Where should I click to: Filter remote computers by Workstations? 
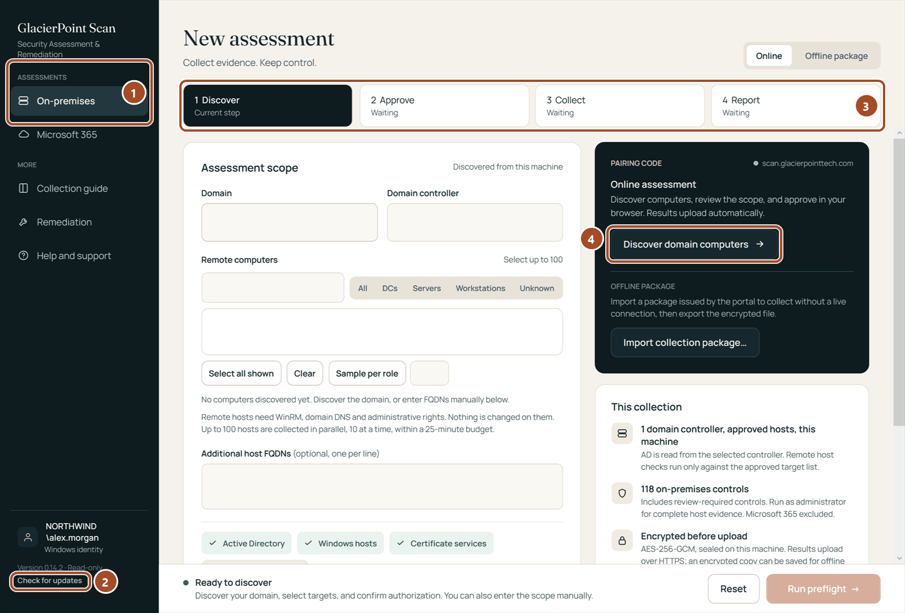pos(480,288)
